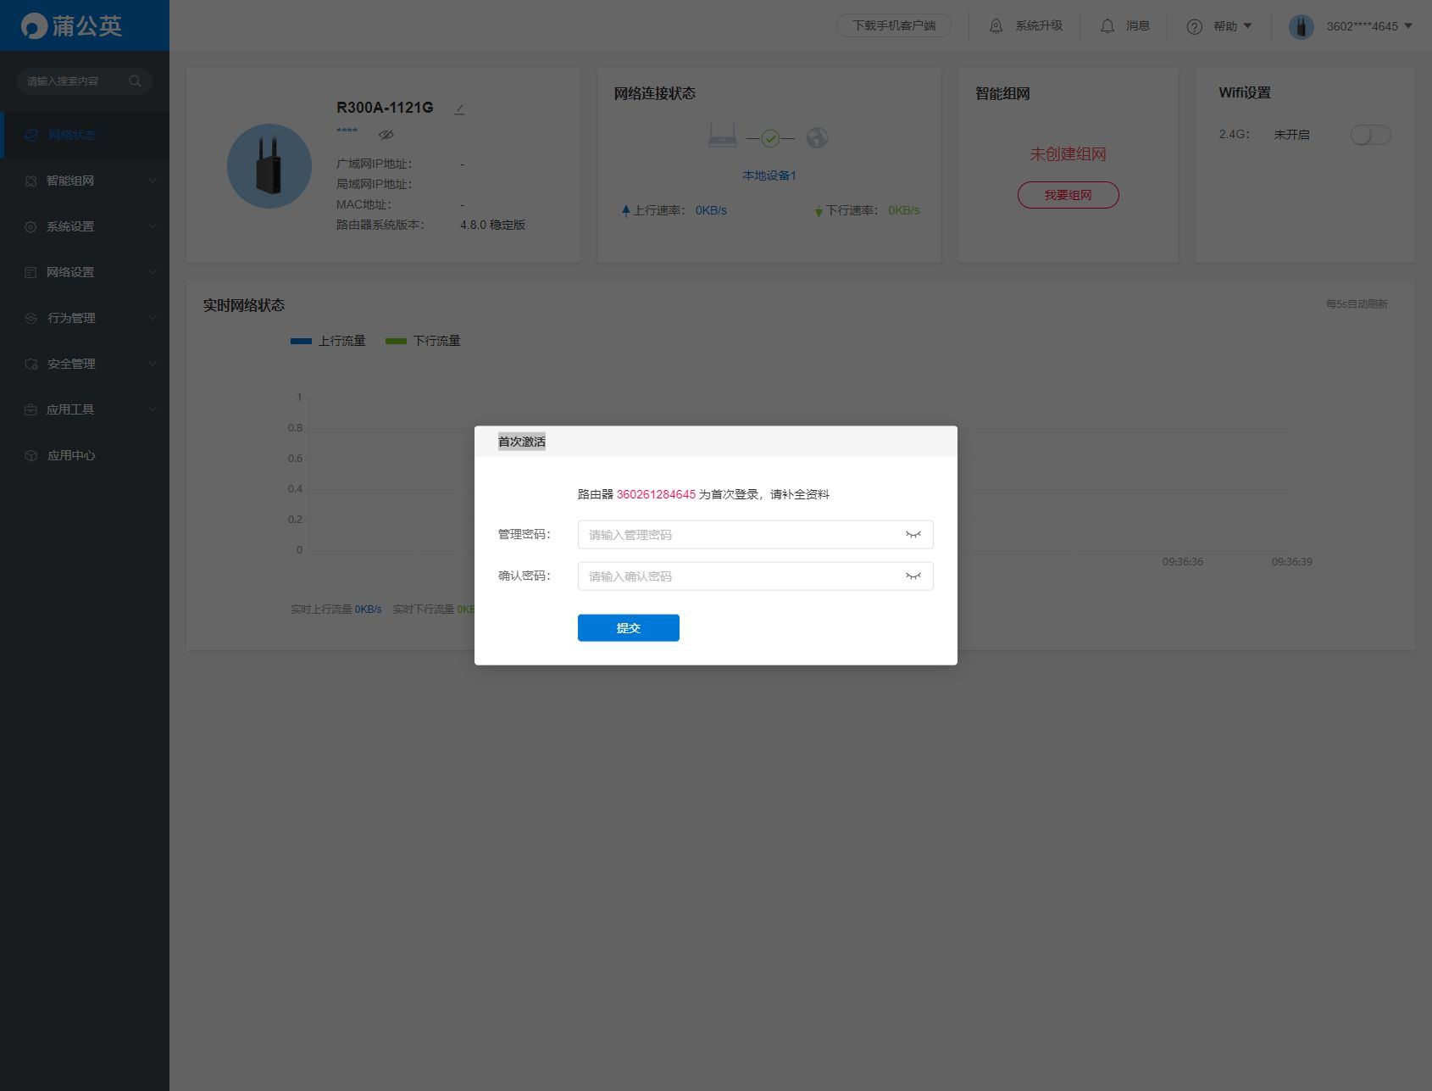Screen dimensions: 1432x1091
Task: Focus the 请输入管理密码 field
Action: (x=756, y=535)
